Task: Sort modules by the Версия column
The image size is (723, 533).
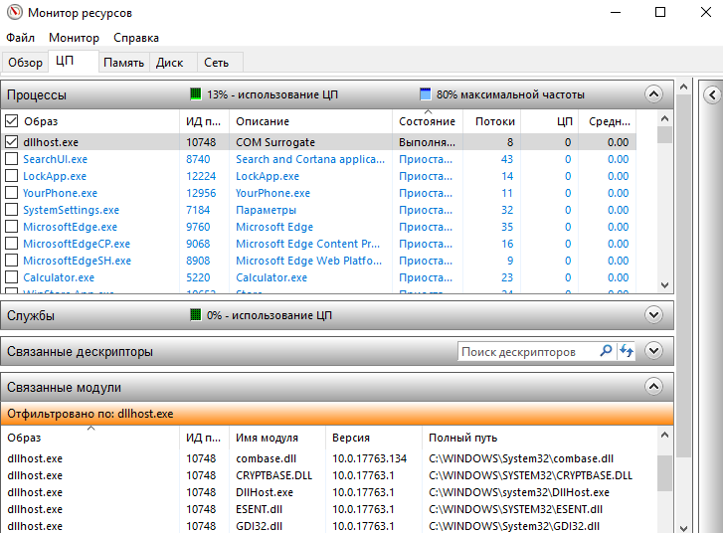Action: tap(374, 438)
